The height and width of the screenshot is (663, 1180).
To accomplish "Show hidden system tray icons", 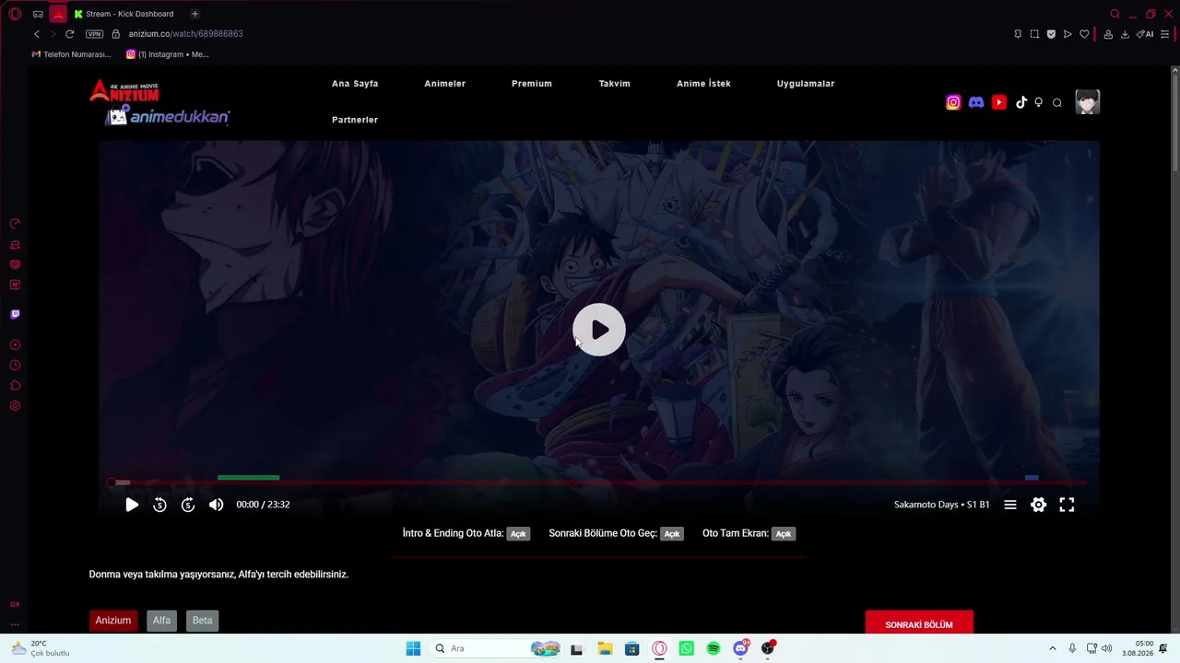I will click(x=1053, y=649).
